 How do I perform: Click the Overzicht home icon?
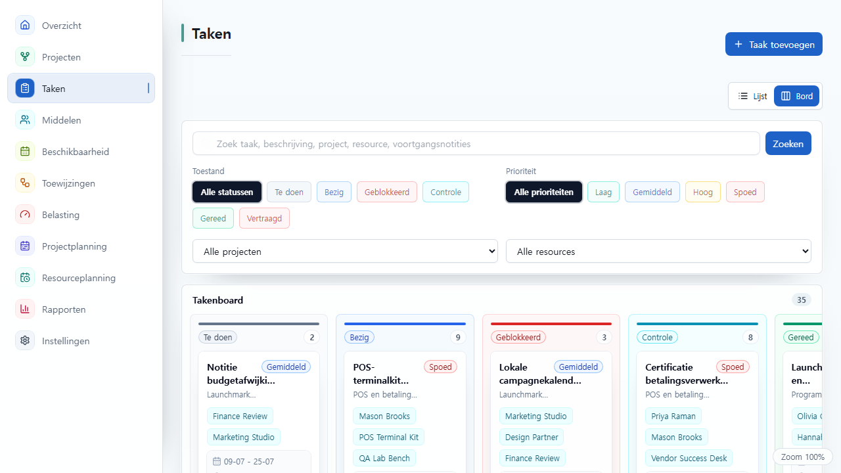(x=25, y=26)
